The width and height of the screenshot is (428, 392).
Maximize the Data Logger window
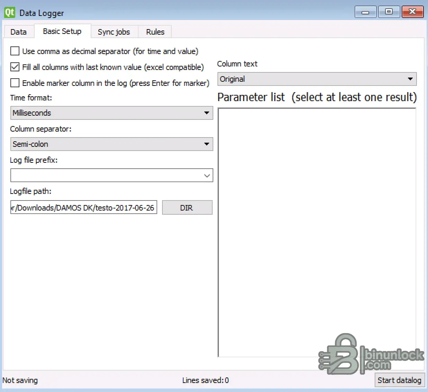(x=389, y=12)
